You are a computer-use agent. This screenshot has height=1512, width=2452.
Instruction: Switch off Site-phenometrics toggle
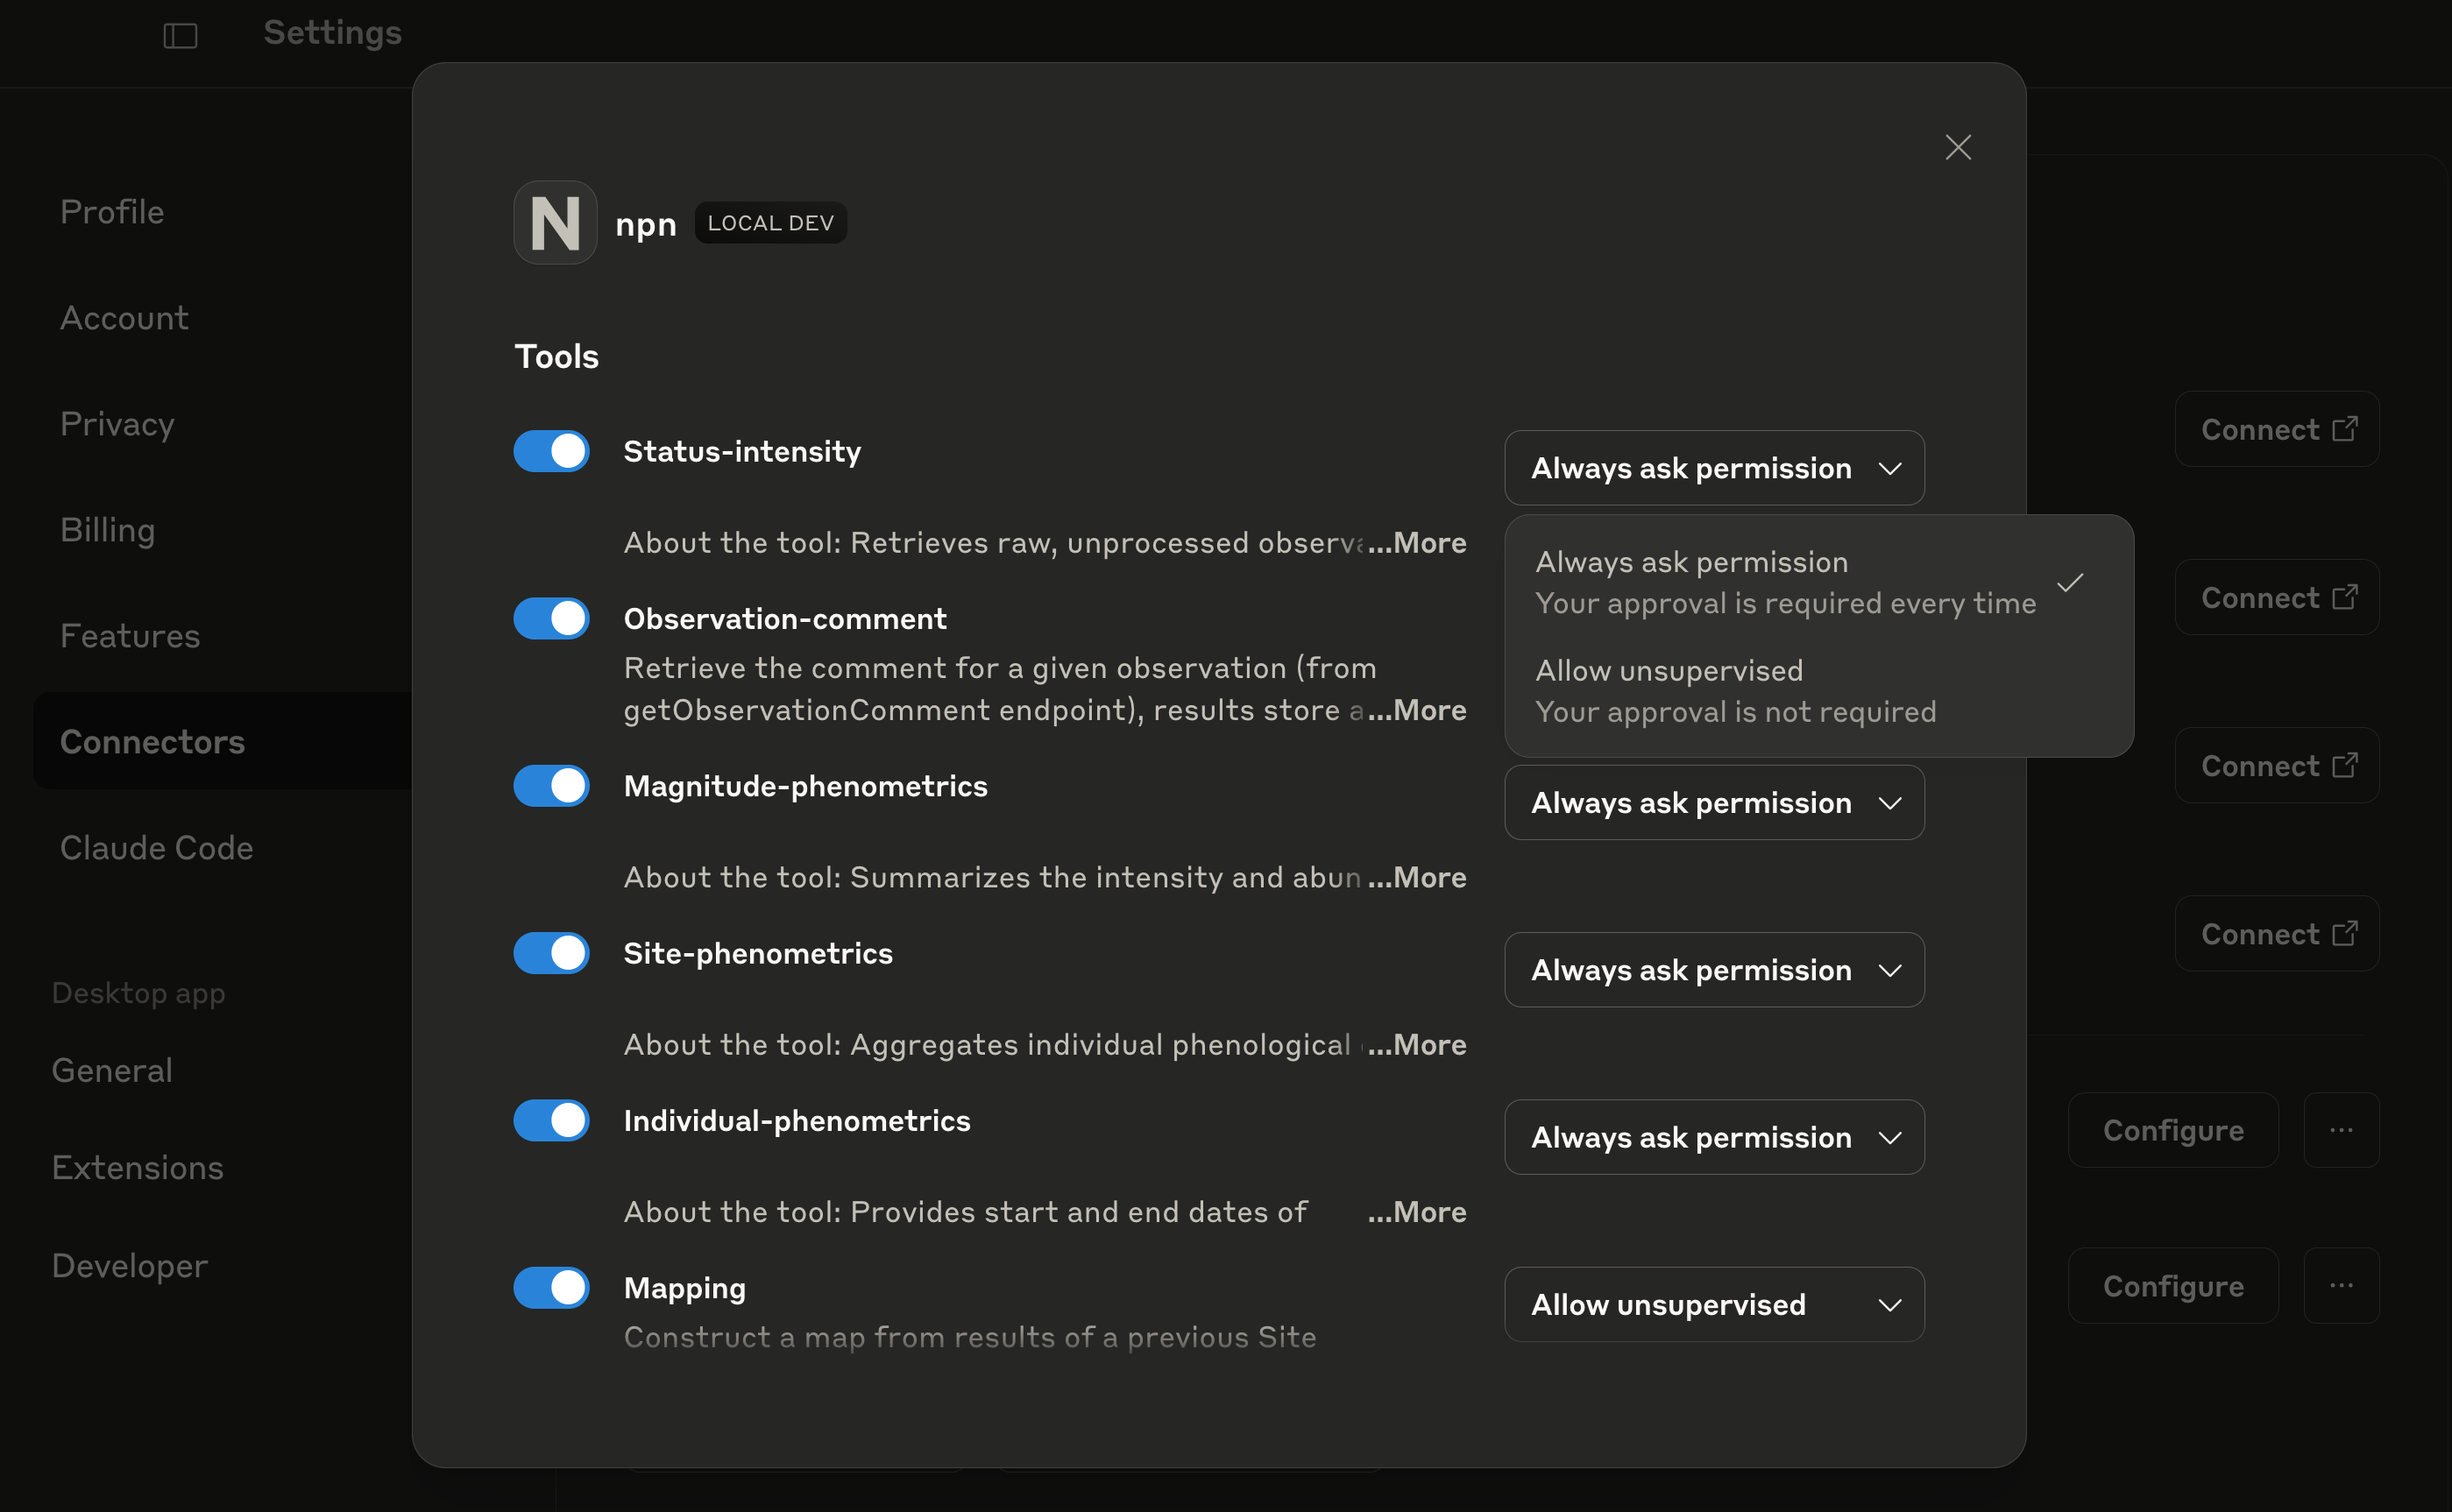[x=551, y=953]
